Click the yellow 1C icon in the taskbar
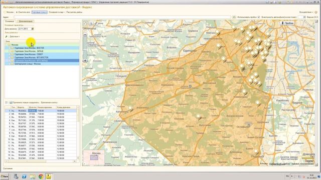Viewport: 321px width, 180px height. point(49,176)
